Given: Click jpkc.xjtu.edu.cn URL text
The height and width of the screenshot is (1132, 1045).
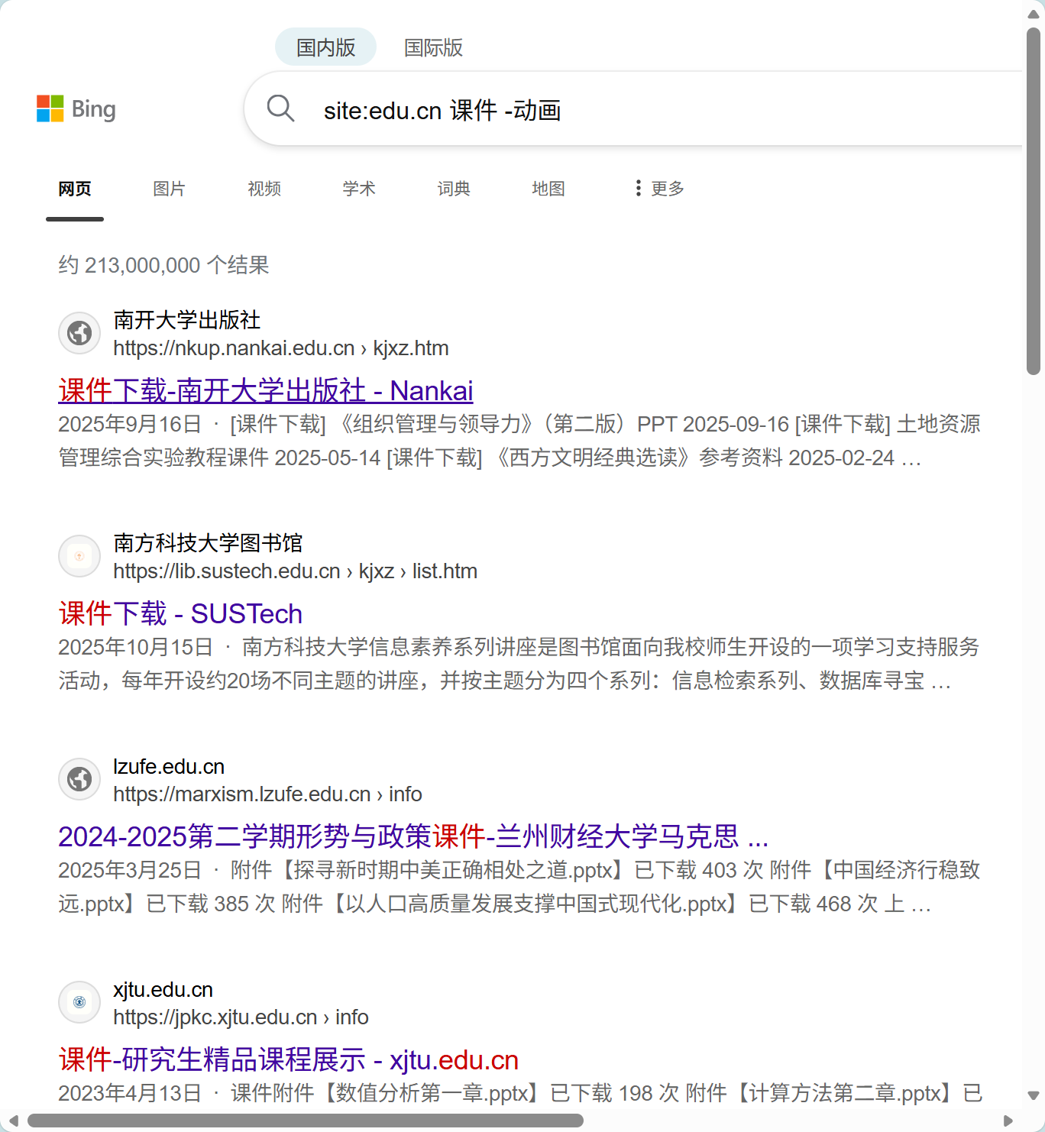Looking at the screenshot, I should point(241,1017).
